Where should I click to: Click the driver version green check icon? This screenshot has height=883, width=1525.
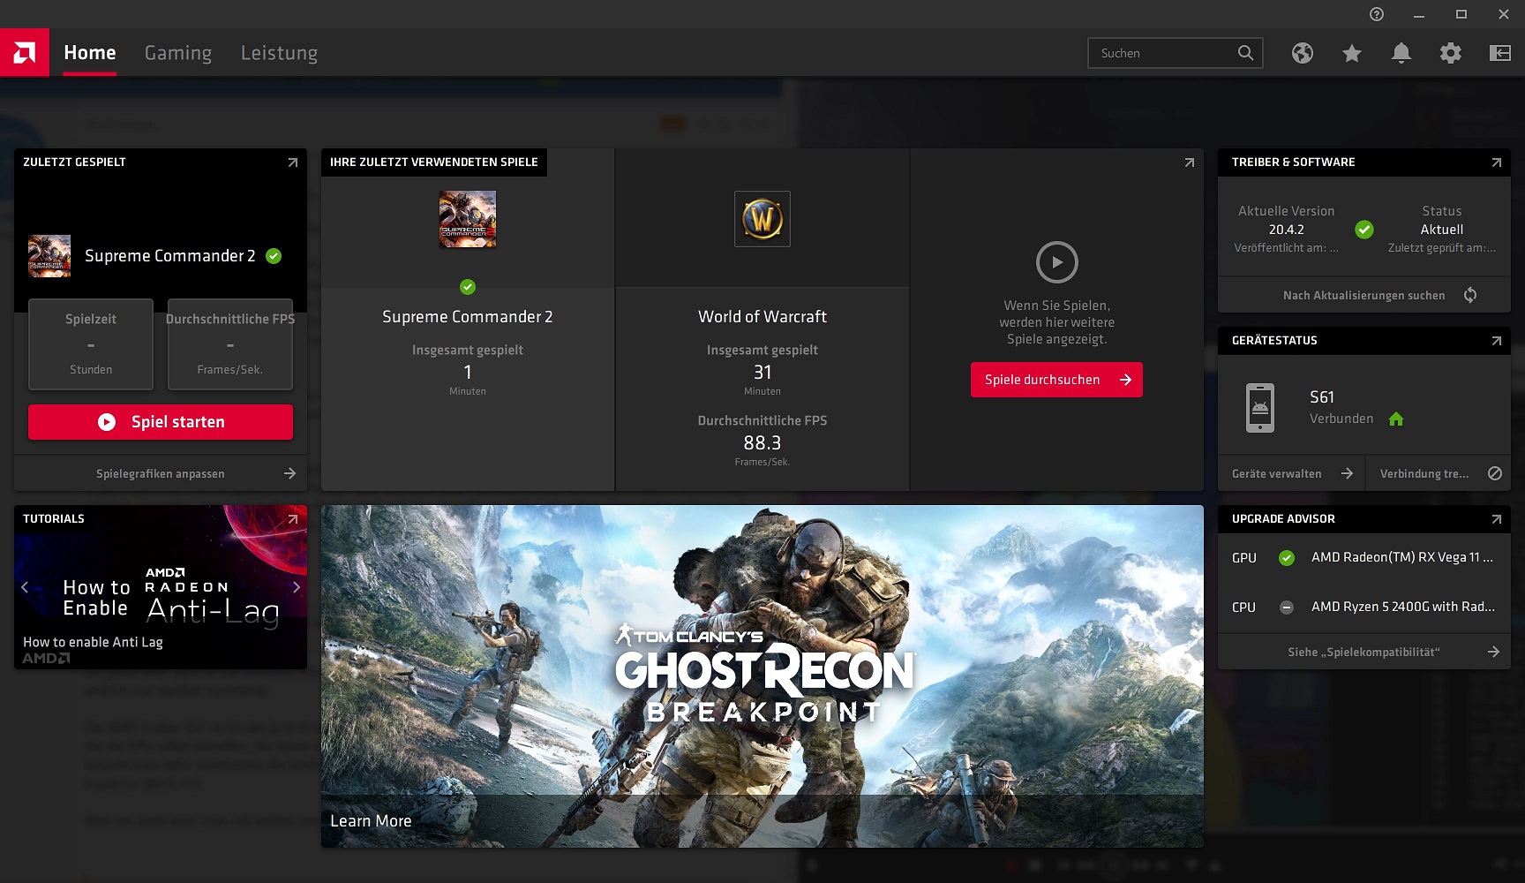point(1364,230)
